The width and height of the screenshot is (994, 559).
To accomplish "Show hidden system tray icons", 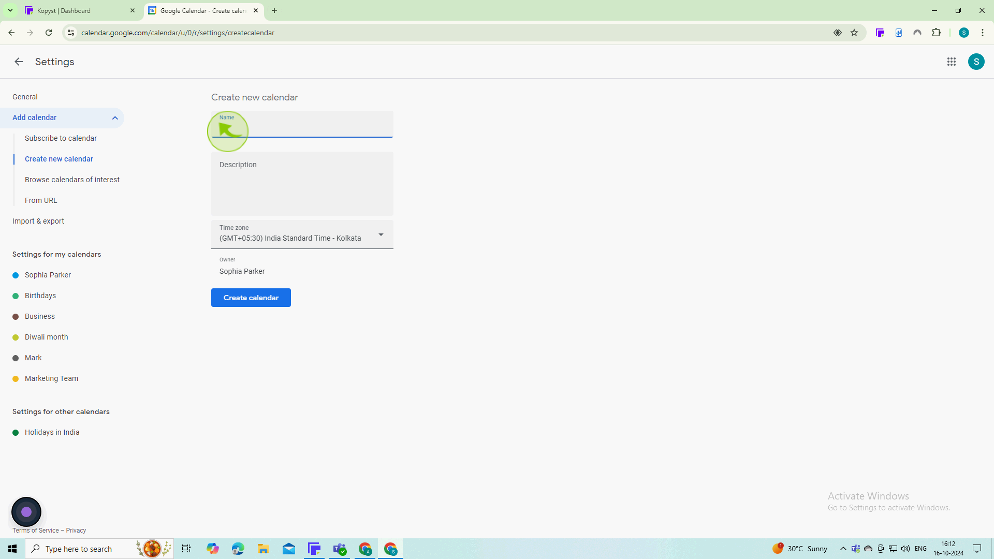I will 843,549.
